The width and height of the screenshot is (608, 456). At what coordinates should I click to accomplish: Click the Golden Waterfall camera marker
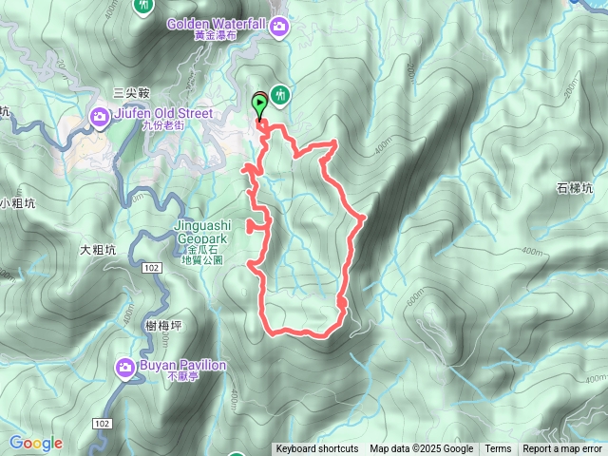tap(278, 28)
